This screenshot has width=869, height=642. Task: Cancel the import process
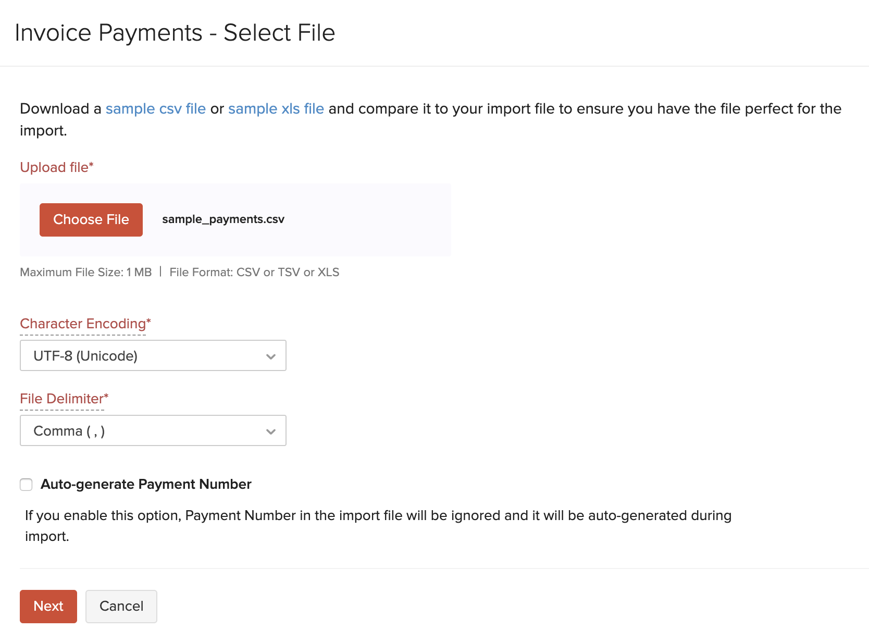121,606
